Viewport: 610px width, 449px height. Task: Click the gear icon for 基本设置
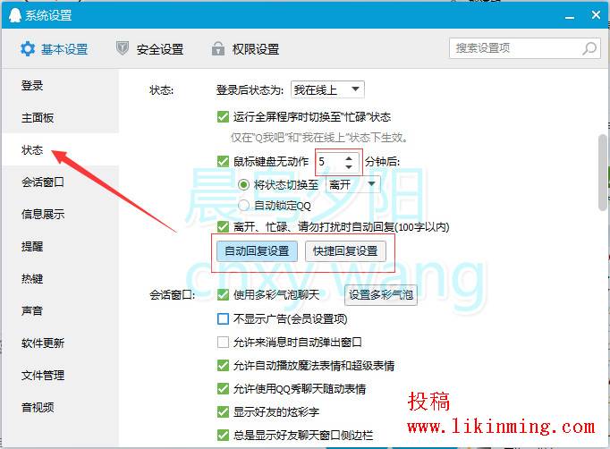pyautogui.click(x=28, y=49)
